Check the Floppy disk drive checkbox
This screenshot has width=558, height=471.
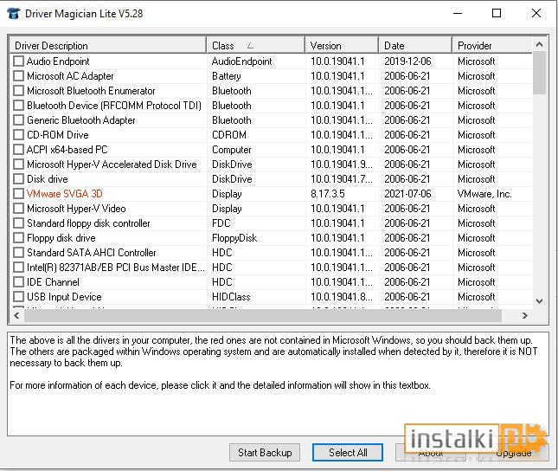tap(18, 238)
